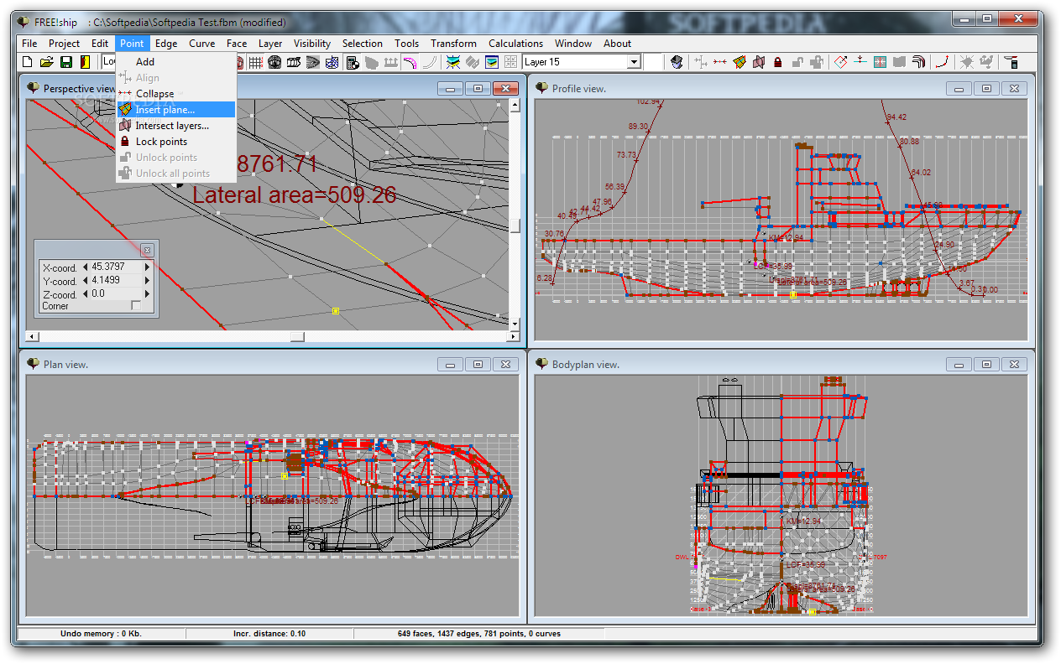
Task: Decrease X-coord with the left arrow
Action: (x=85, y=267)
